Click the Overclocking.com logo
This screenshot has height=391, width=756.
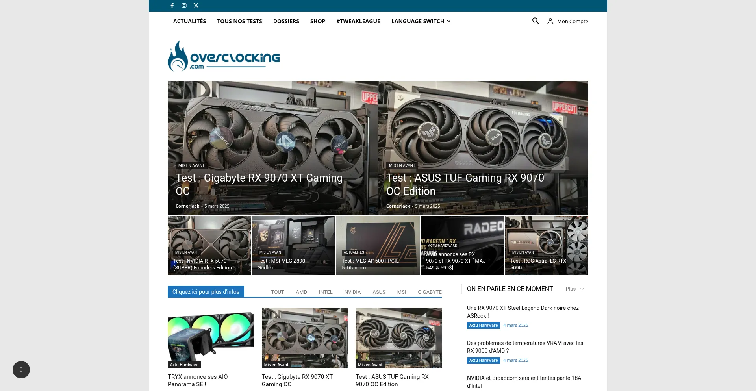(x=224, y=56)
